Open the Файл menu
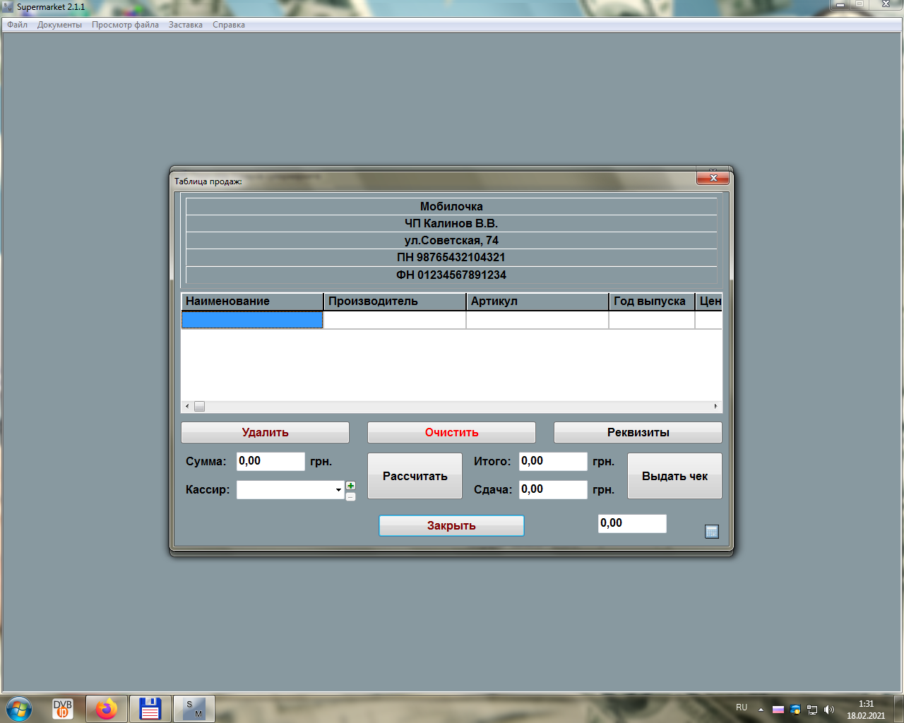 coord(18,25)
